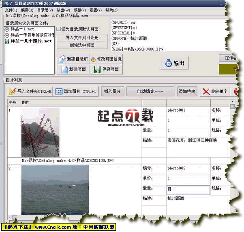The height and width of the screenshot is (232, 244).
Task: Click the active 重量 input in row 2
Action: (188, 190)
